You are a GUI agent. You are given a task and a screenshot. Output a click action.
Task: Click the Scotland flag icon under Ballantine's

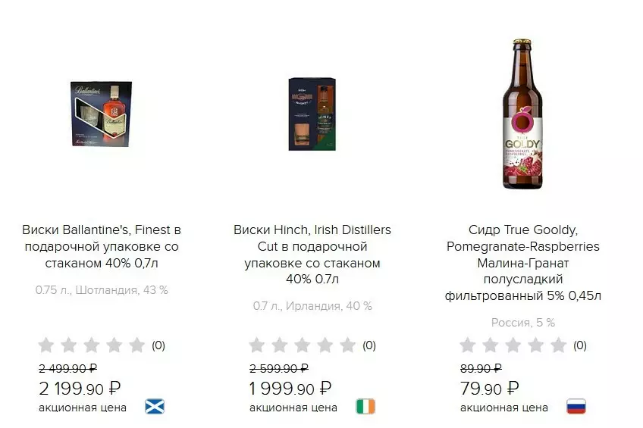155,407
